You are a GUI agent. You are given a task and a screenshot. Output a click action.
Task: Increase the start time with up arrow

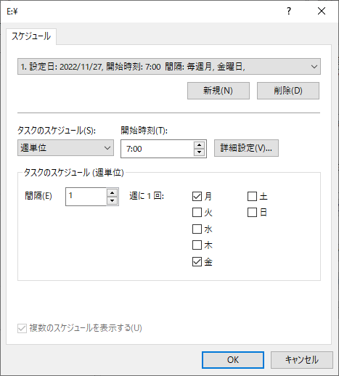pyautogui.click(x=199, y=145)
